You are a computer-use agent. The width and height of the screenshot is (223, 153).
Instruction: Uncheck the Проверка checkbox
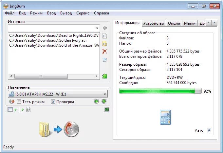[53, 102]
